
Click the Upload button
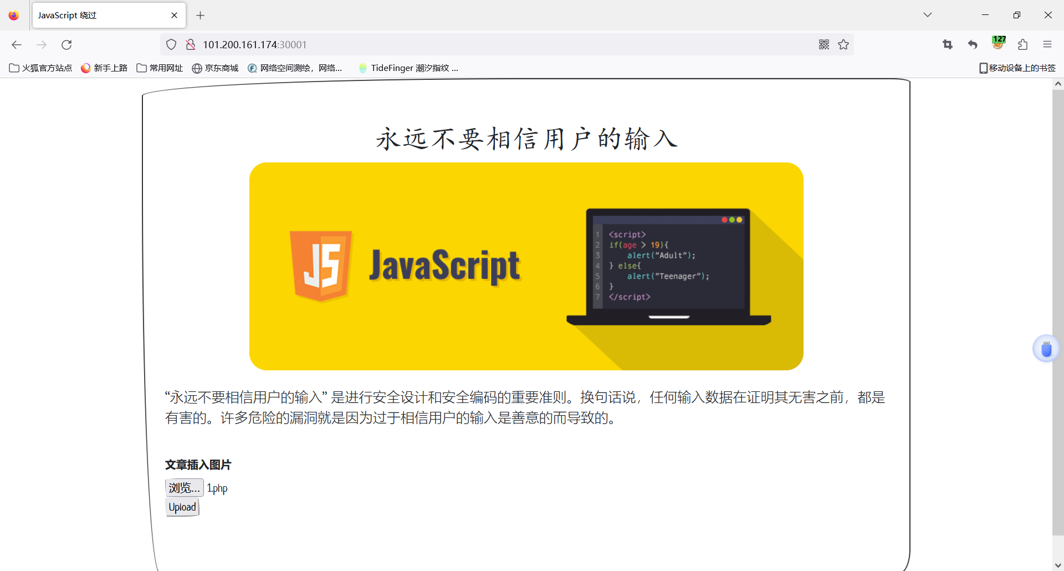point(182,507)
